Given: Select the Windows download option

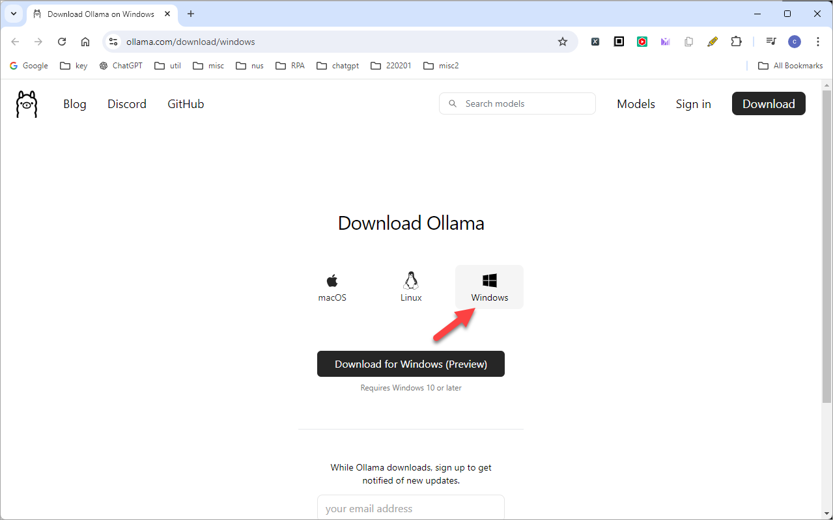Looking at the screenshot, I should [489, 287].
